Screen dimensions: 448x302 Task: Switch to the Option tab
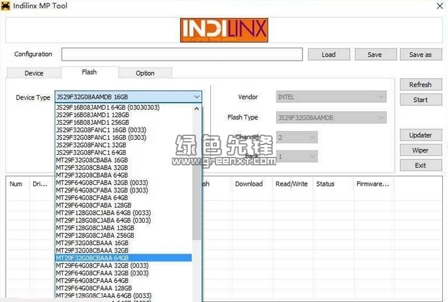click(x=145, y=73)
